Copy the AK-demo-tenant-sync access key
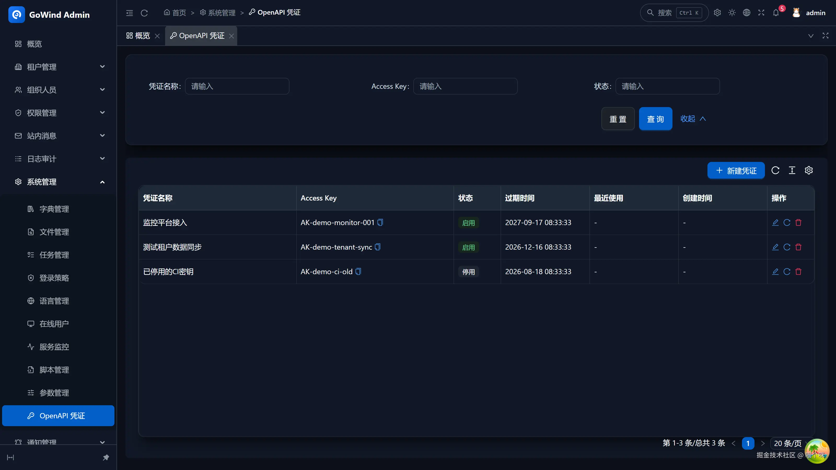The height and width of the screenshot is (470, 836). [378, 247]
